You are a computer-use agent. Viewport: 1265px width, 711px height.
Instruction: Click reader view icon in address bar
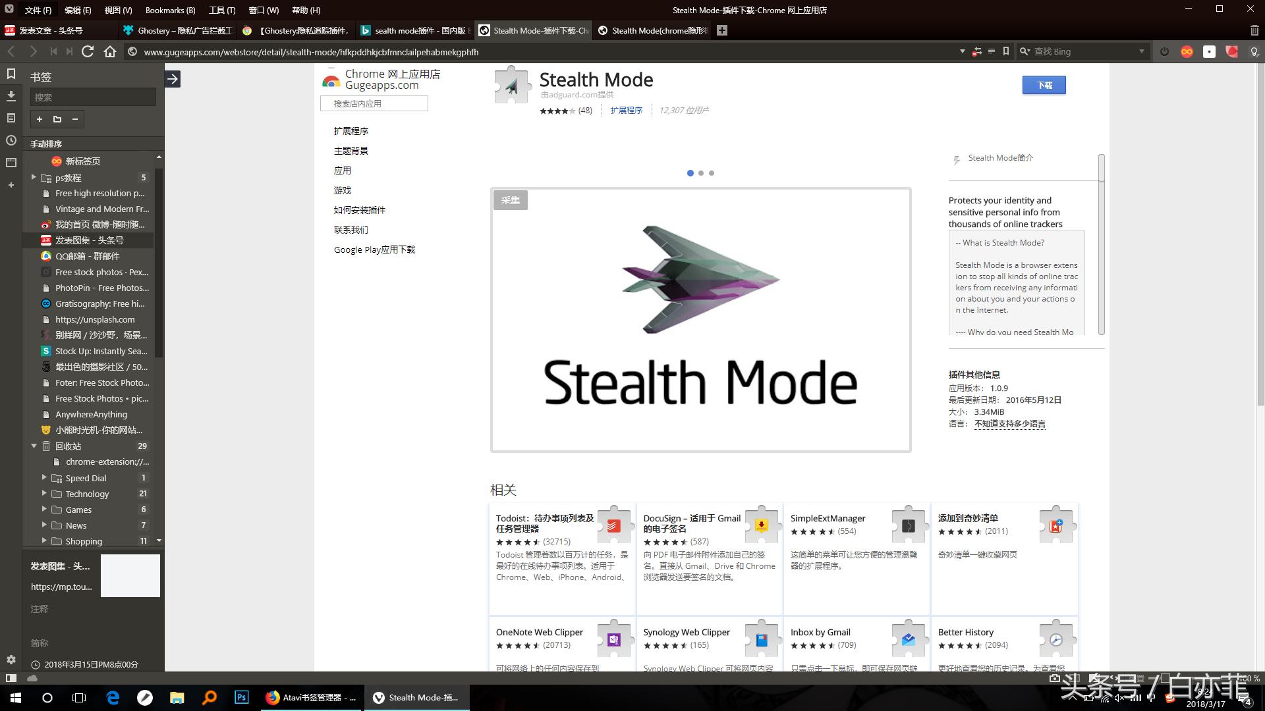991,51
